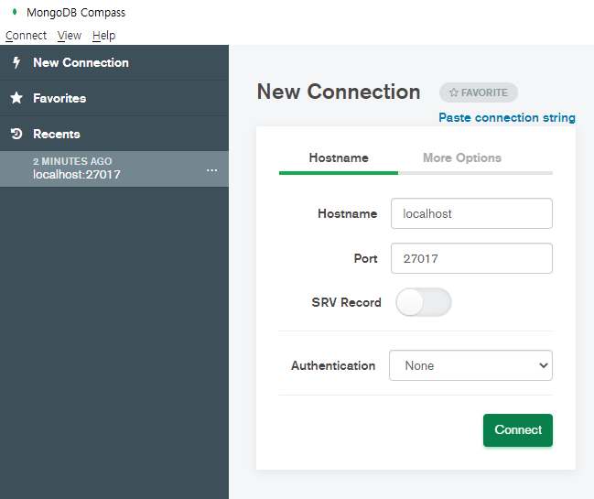Image resolution: width=594 pixels, height=499 pixels.
Task: Click the star icon beside Favorites
Action: [x=16, y=98]
